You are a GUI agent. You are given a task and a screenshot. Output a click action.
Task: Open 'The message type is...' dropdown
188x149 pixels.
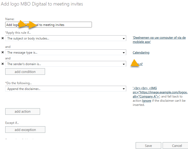(x=65, y=53)
